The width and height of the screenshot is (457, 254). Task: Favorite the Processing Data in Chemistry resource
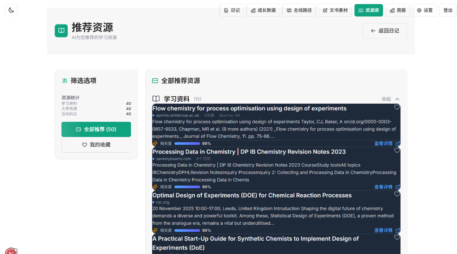pyautogui.click(x=397, y=151)
